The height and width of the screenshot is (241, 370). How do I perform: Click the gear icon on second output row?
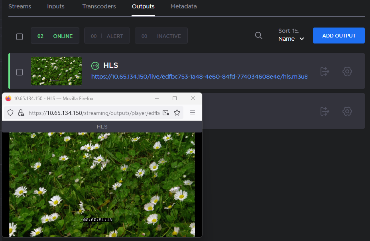coord(347,111)
